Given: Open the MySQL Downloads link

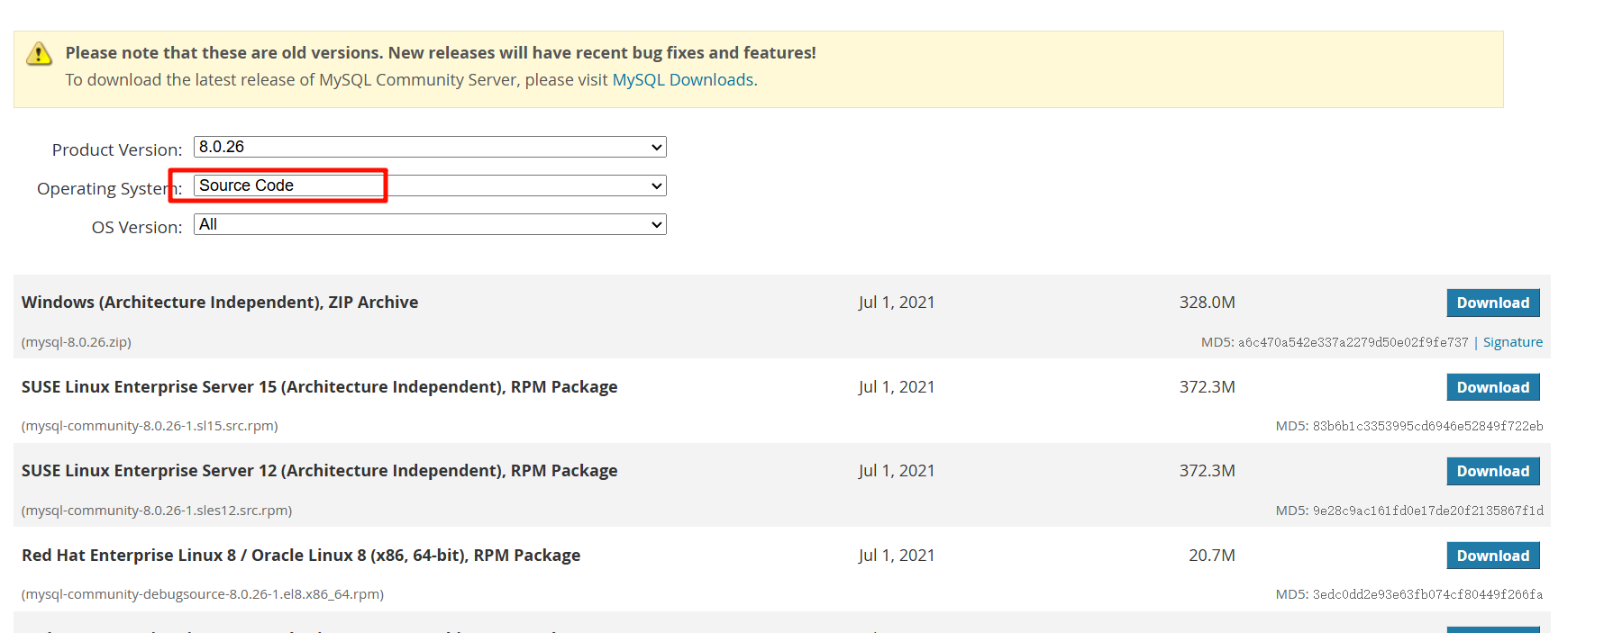Looking at the screenshot, I should (682, 80).
